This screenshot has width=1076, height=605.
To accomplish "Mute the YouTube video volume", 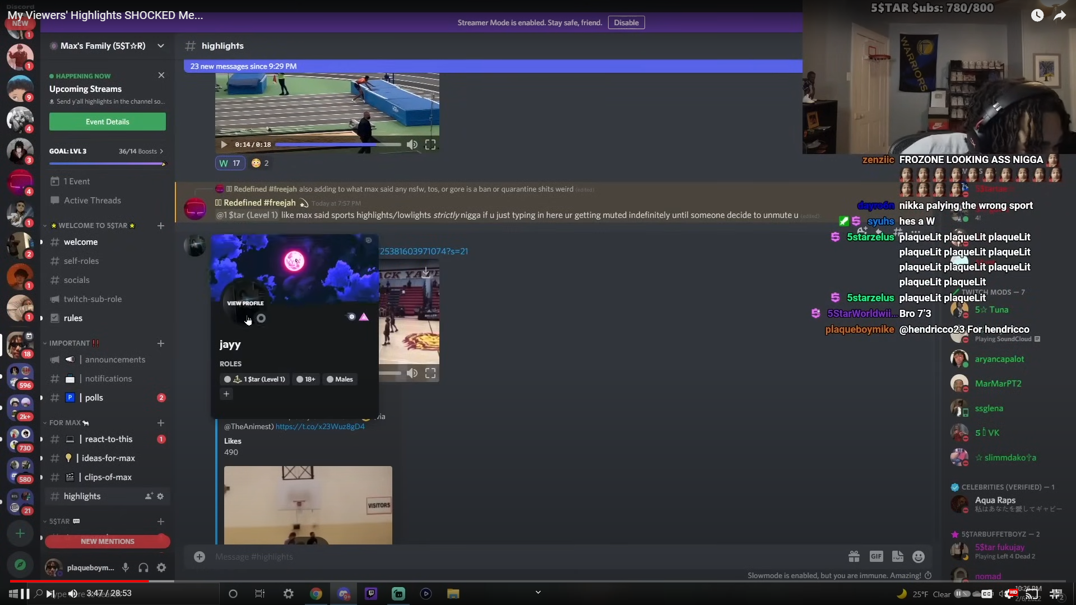I will tap(73, 594).
